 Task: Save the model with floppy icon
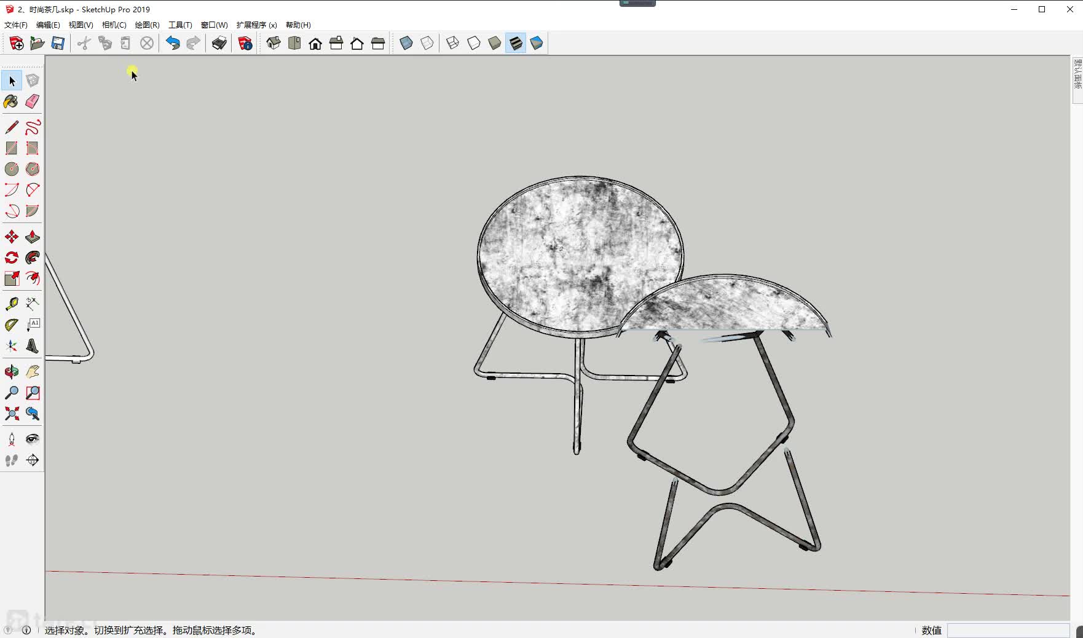click(x=58, y=43)
